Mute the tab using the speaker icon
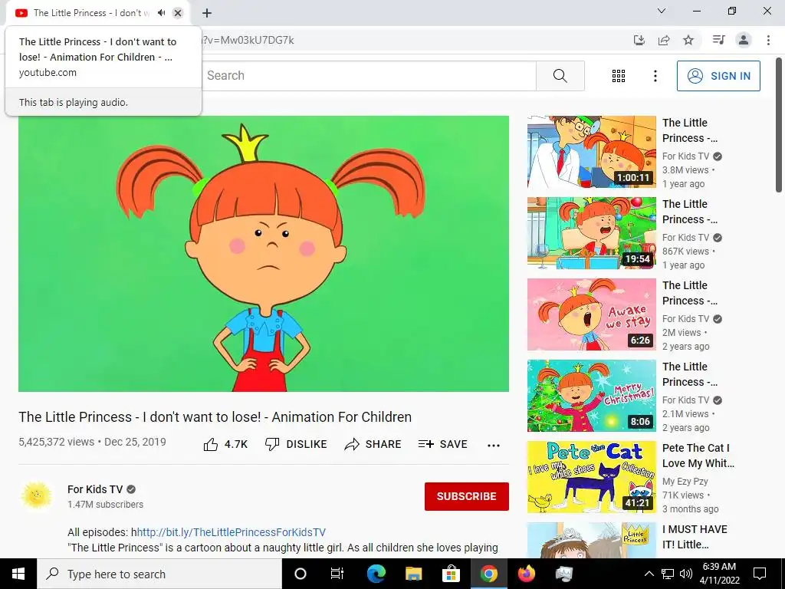785x589 pixels. pos(161,13)
